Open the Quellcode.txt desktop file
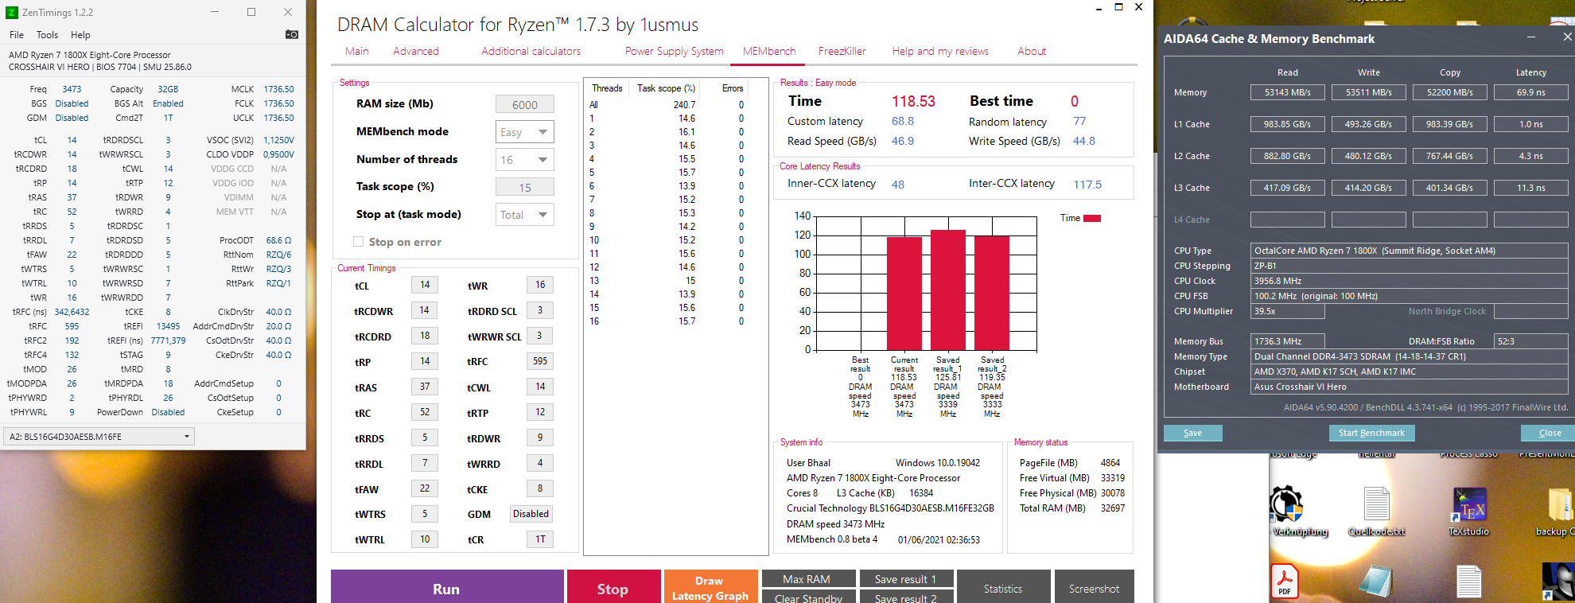Image resolution: width=1575 pixels, height=603 pixels. click(x=1376, y=504)
